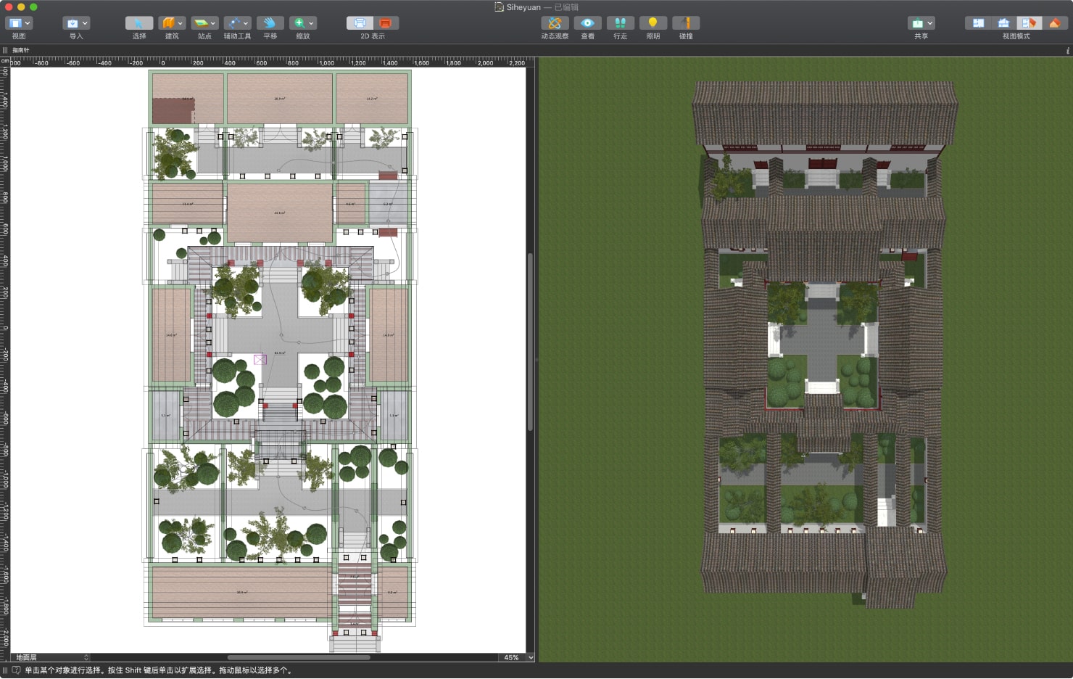Activate the 平移 (Pan) hand tool
The image size is (1073, 679).
tap(270, 23)
